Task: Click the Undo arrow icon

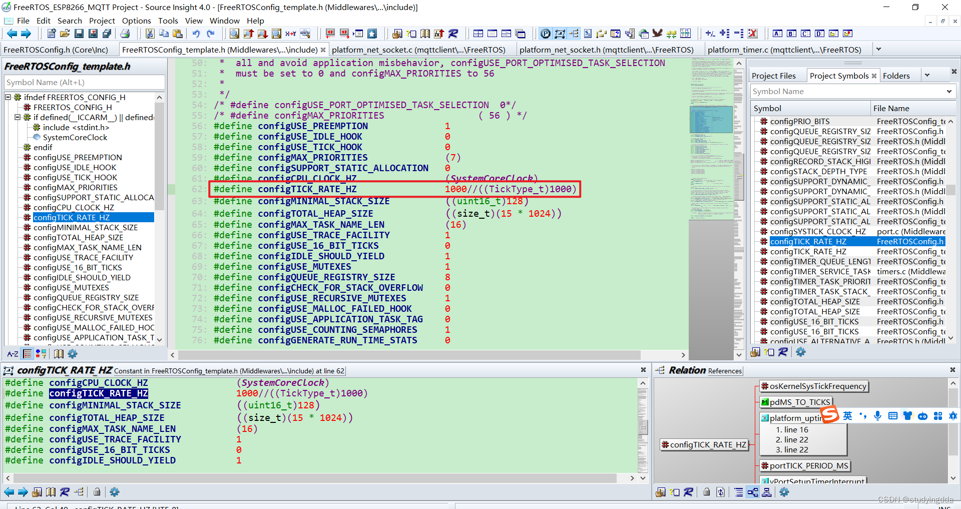Action: tap(196, 34)
